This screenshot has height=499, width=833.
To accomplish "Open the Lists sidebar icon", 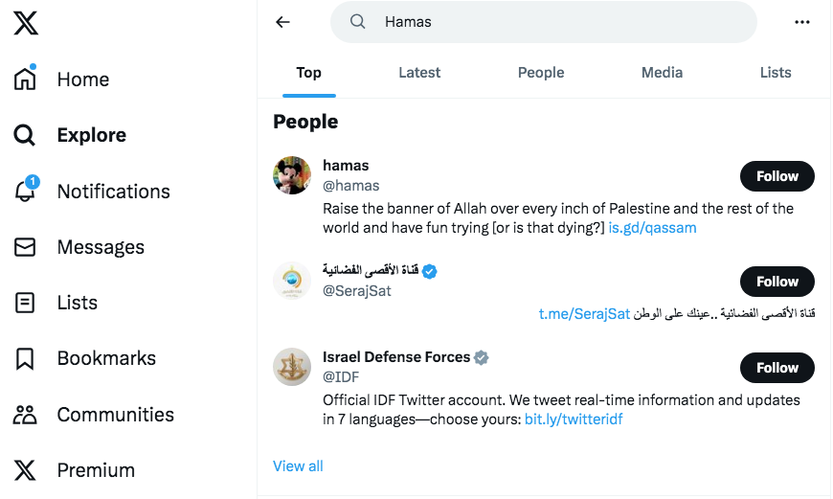I will click(x=25, y=303).
